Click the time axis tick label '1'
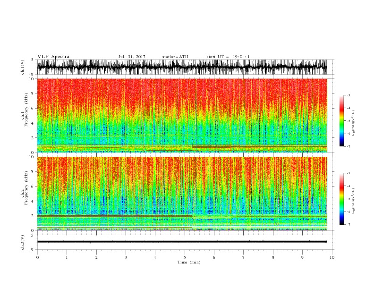 pos(67,257)
